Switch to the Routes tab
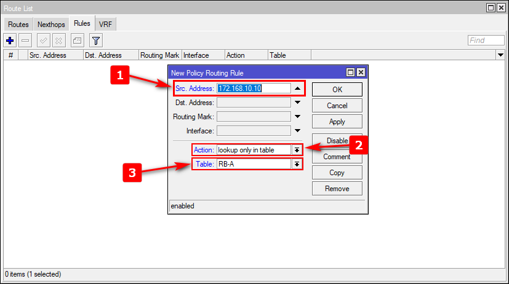This screenshot has height=284, width=509. point(18,25)
